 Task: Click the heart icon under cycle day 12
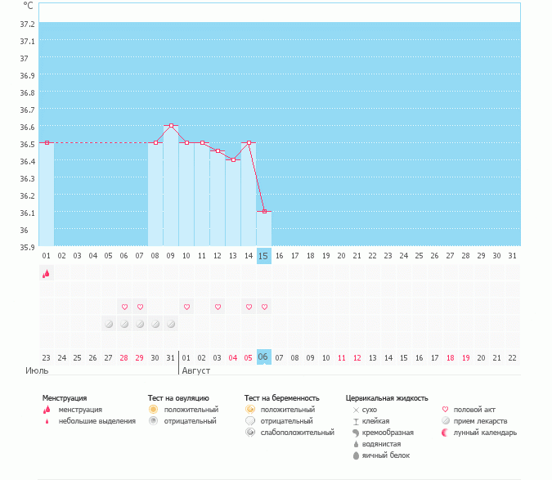pos(218,307)
